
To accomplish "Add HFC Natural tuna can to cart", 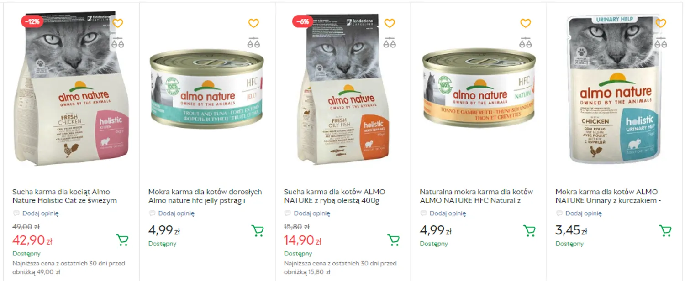I will pos(529,230).
